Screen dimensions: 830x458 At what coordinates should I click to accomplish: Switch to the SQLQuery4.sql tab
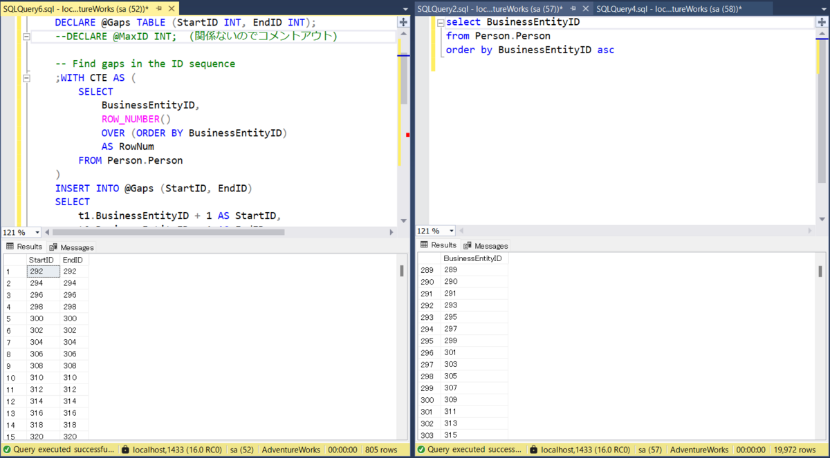[x=669, y=8]
